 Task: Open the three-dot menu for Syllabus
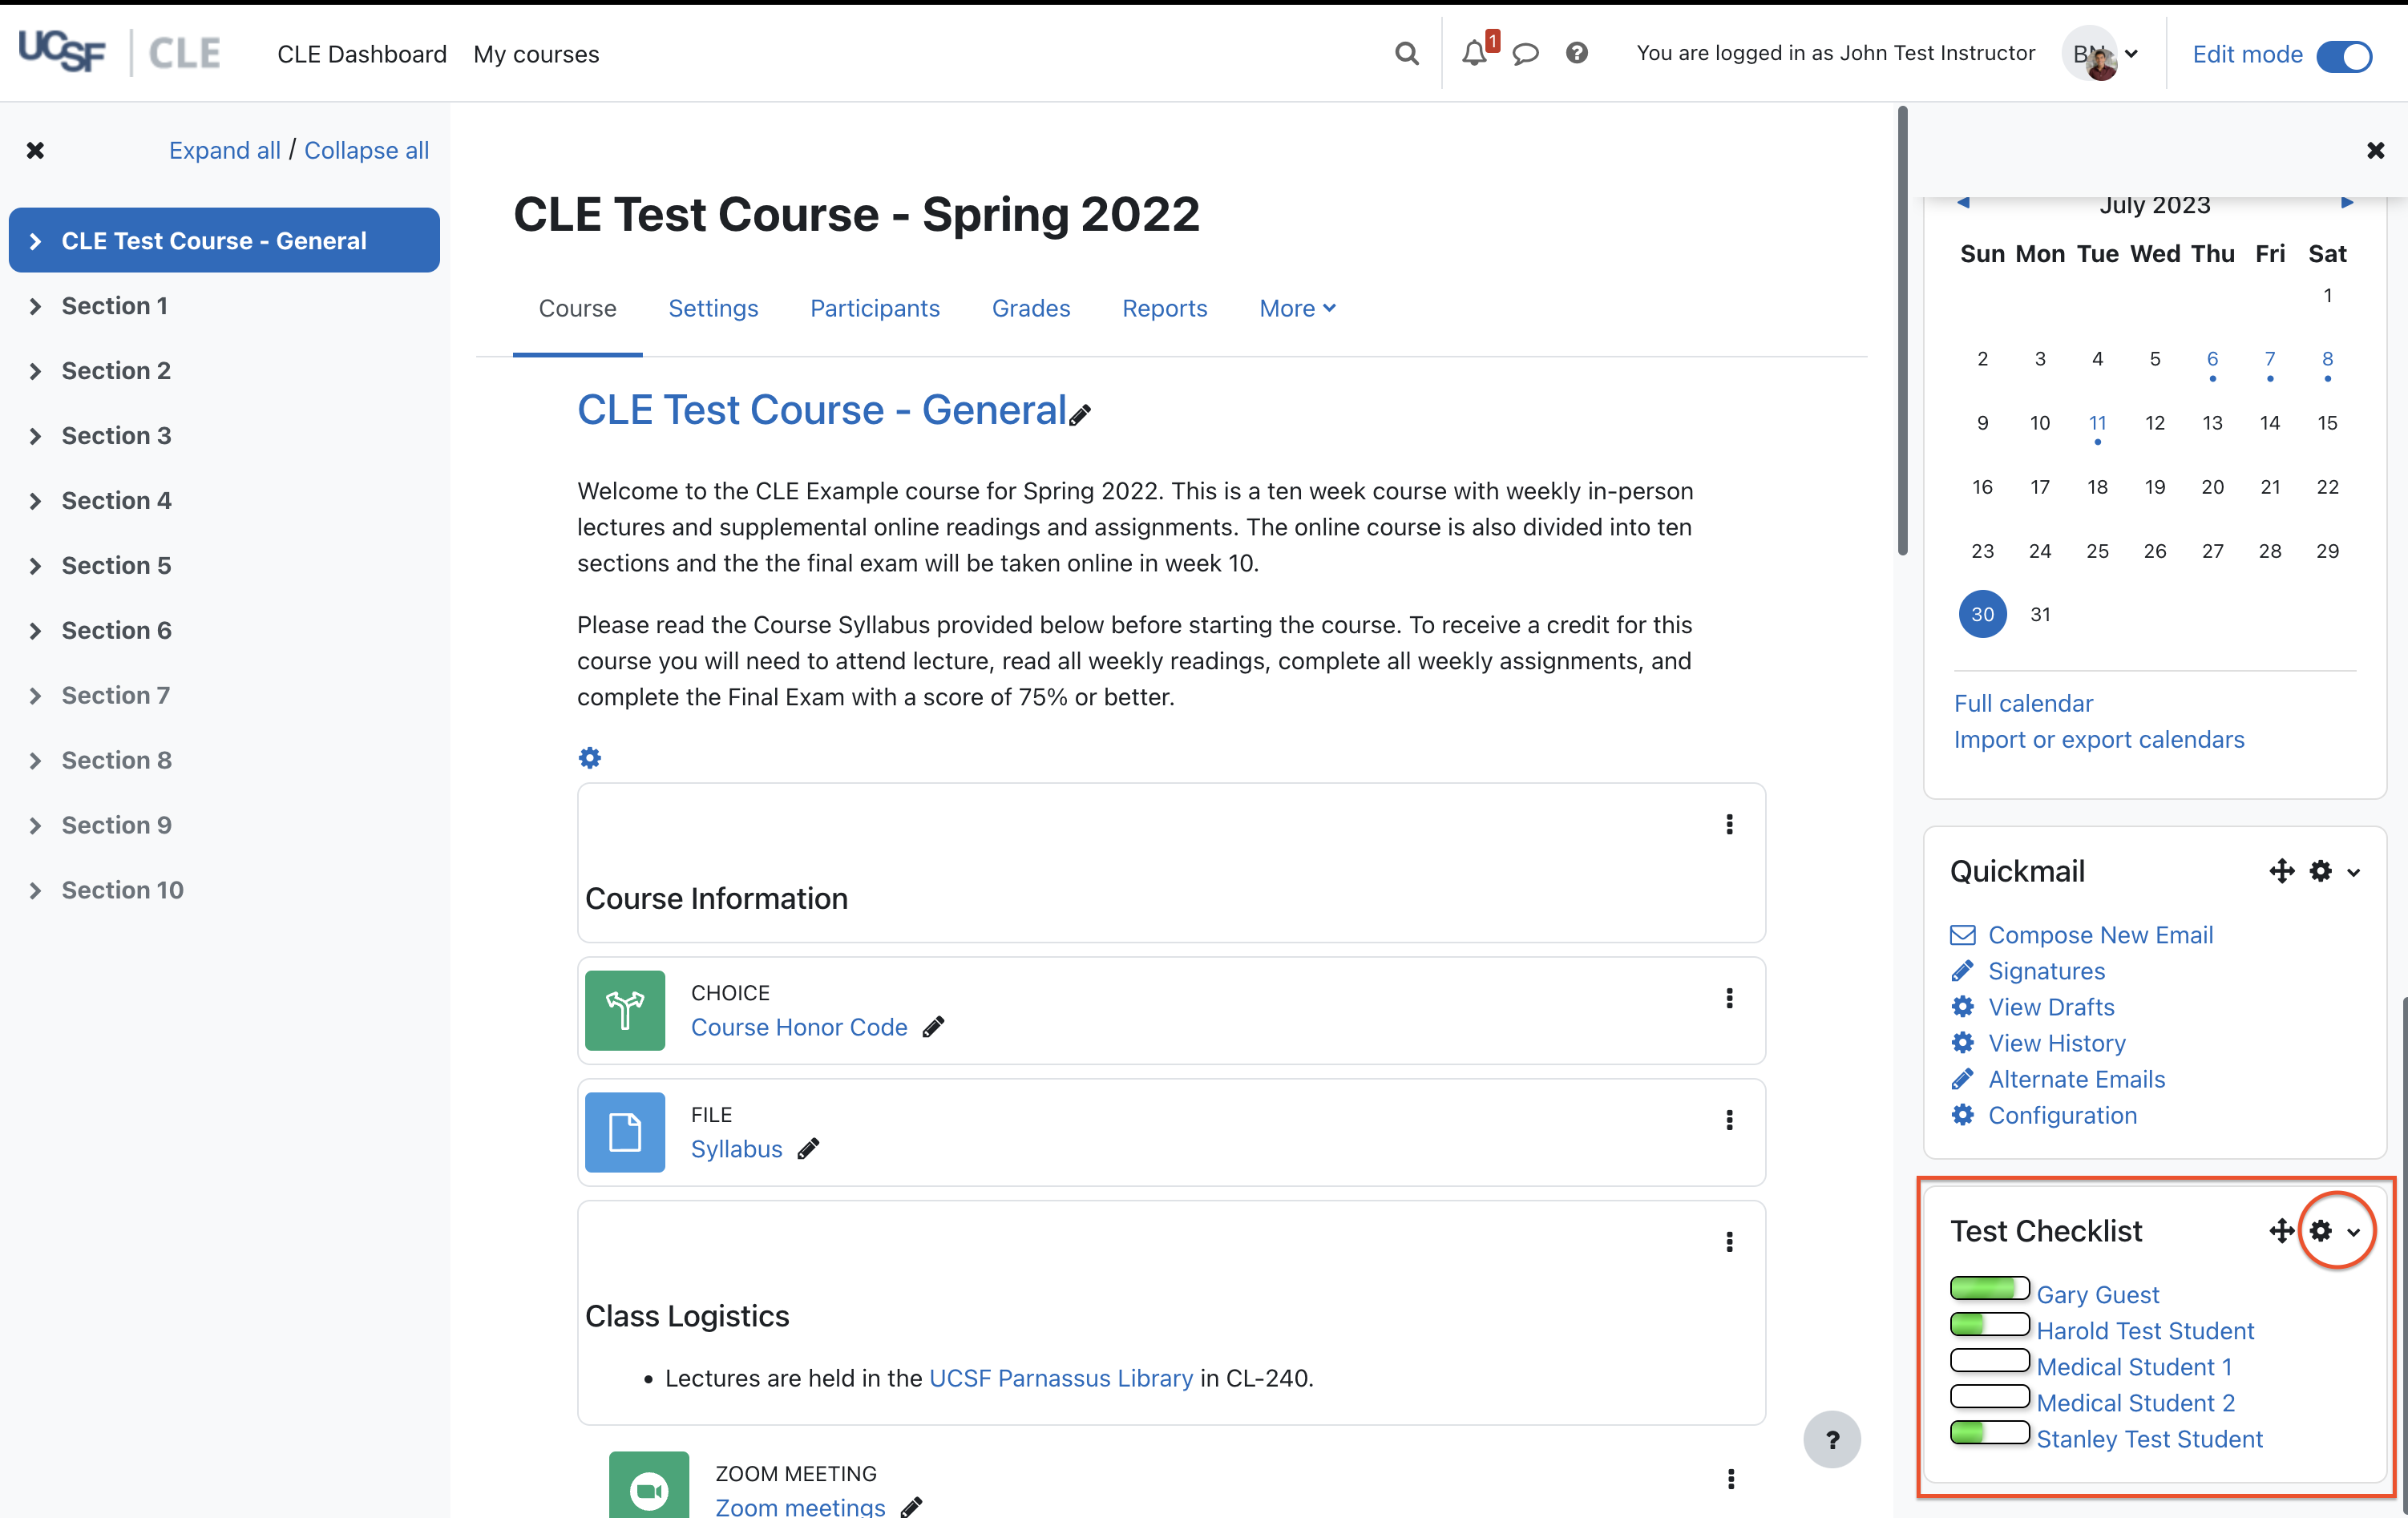pos(1729,1120)
